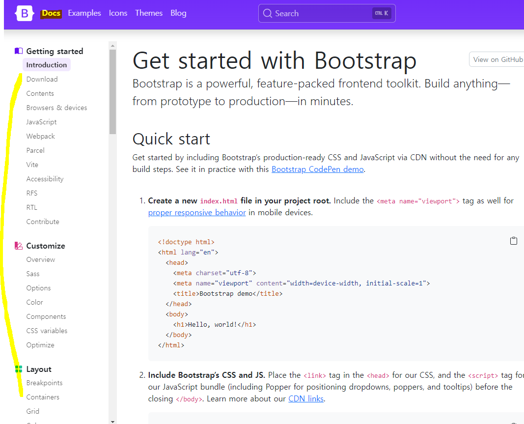
Task: Click the Layout section heading
Action: coord(39,369)
